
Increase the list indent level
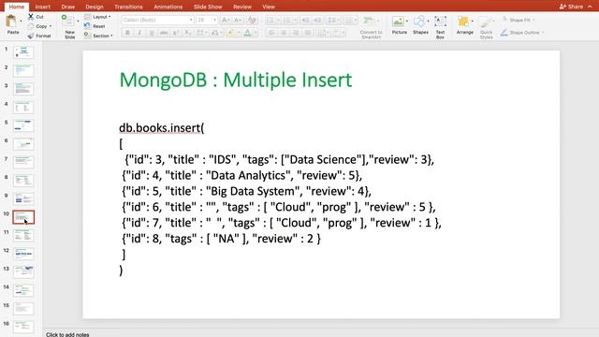tap(317, 20)
